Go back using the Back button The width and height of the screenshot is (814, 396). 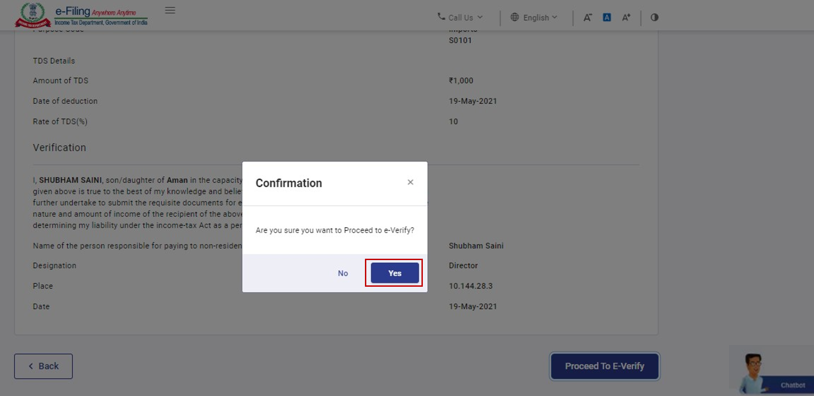[x=43, y=366]
